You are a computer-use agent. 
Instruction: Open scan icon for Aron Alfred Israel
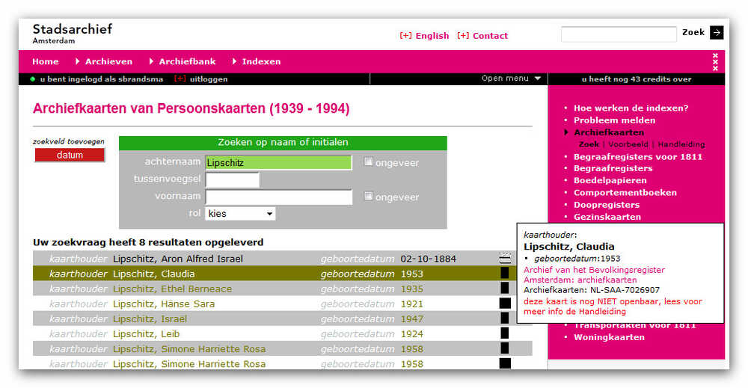tap(505, 259)
